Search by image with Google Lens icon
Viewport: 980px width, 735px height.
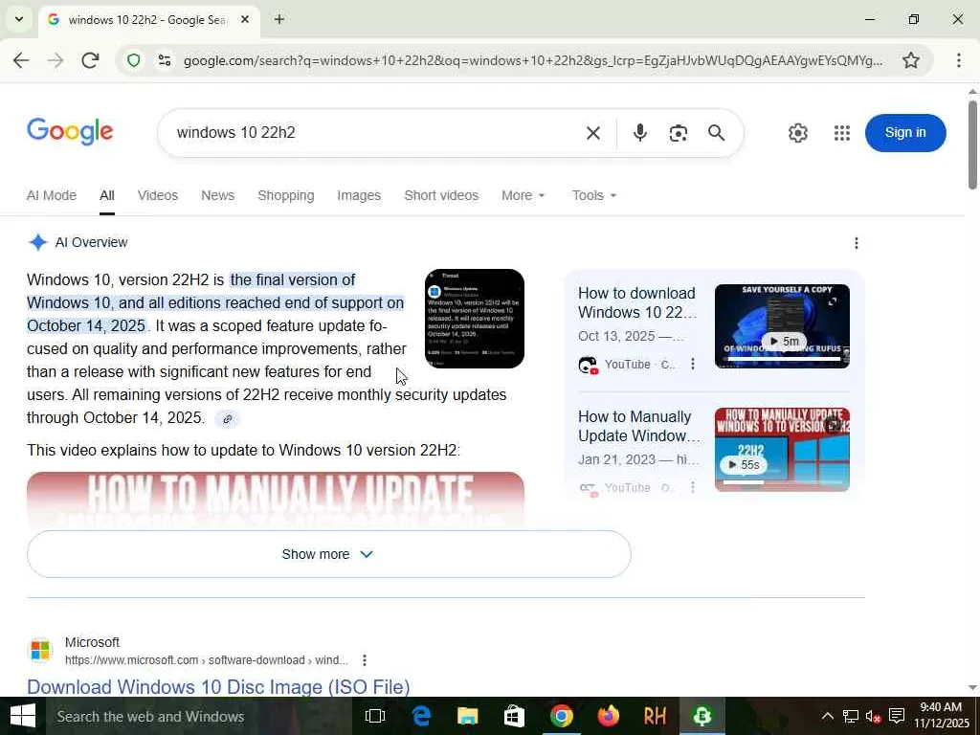pos(679,132)
